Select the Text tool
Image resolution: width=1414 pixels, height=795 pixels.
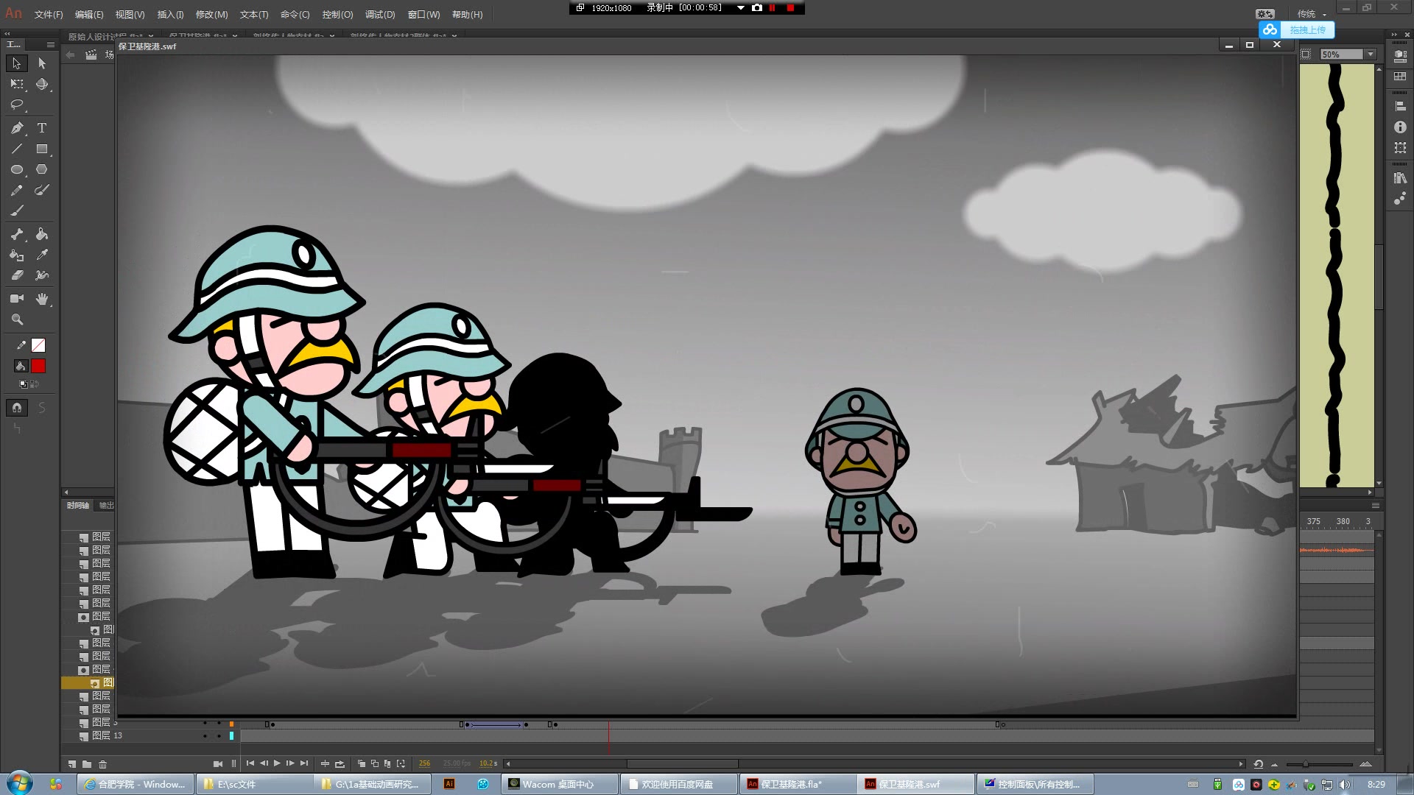42,128
